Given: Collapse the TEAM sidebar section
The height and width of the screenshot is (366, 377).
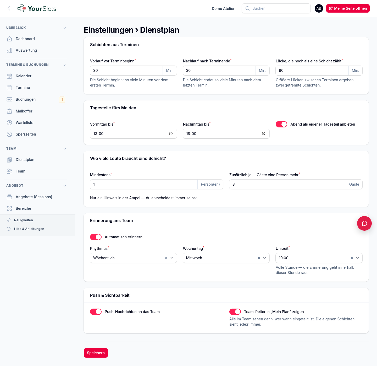Looking at the screenshot, I should pyautogui.click(x=65, y=149).
